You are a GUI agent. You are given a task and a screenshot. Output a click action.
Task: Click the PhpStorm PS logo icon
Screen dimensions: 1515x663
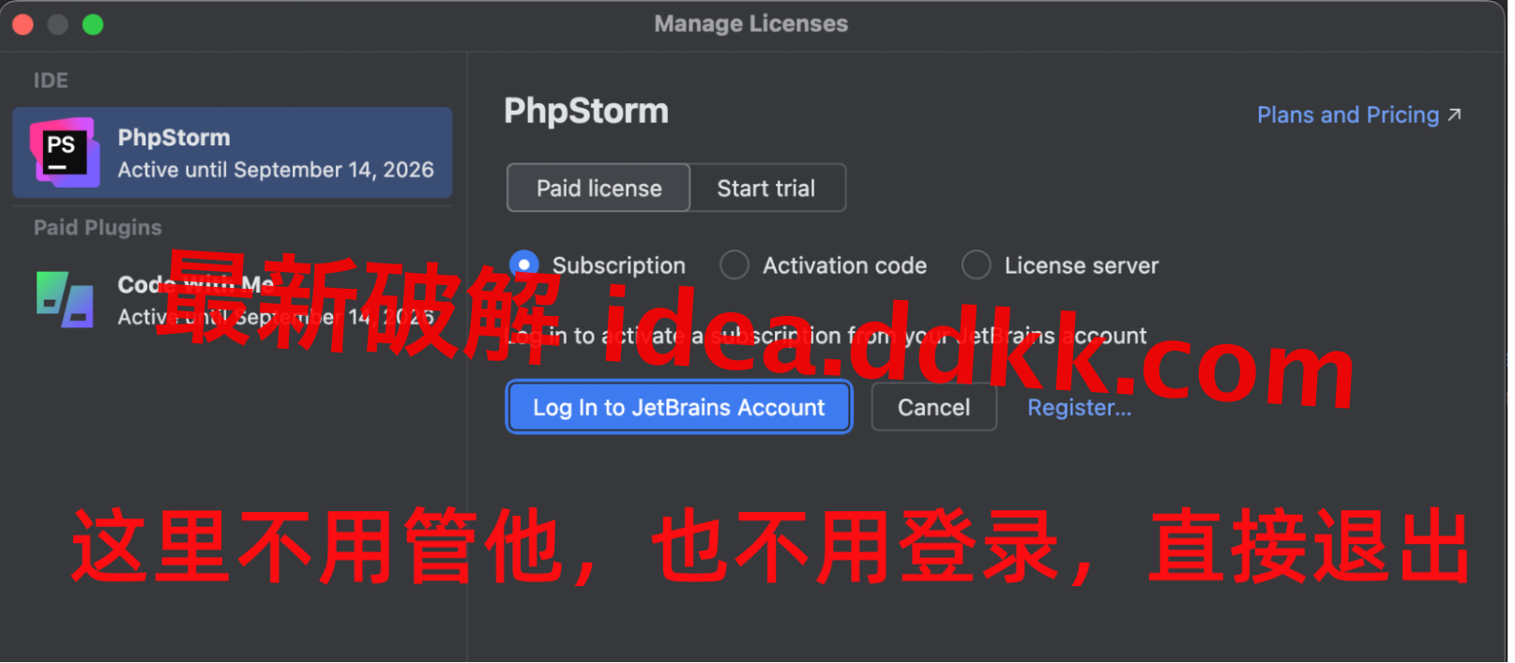[x=64, y=153]
